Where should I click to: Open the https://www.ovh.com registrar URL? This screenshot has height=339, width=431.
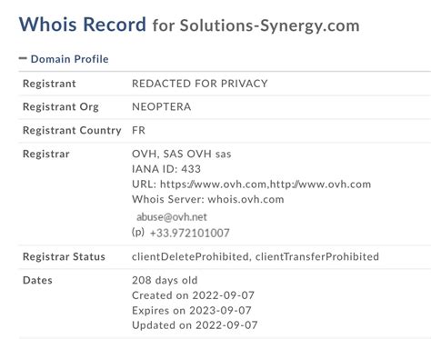coord(213,184)
